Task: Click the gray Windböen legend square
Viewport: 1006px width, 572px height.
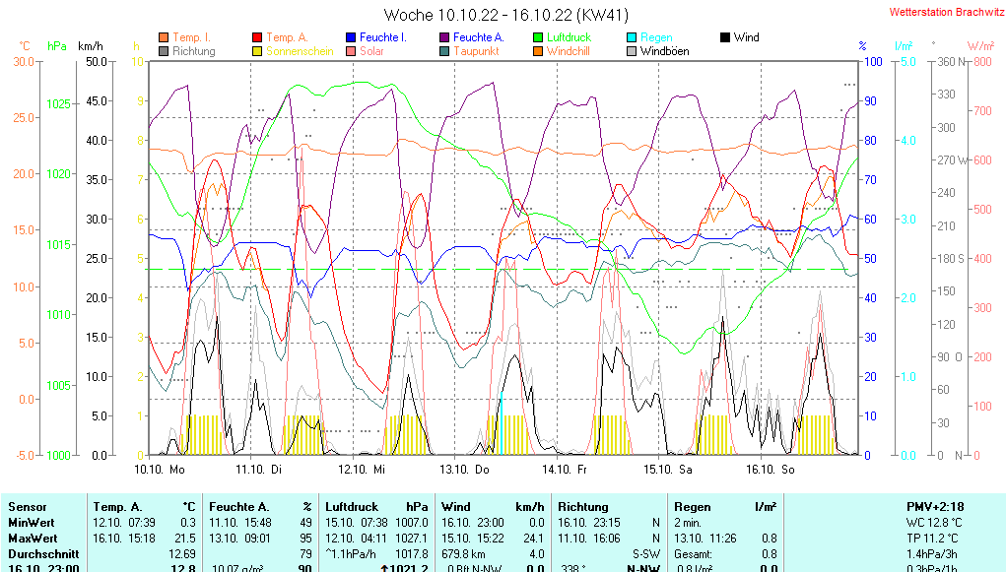Action: (x=632, y=51)
